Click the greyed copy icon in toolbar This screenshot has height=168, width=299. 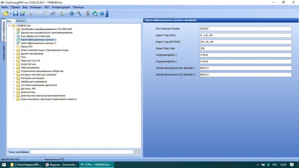[39, 13]
